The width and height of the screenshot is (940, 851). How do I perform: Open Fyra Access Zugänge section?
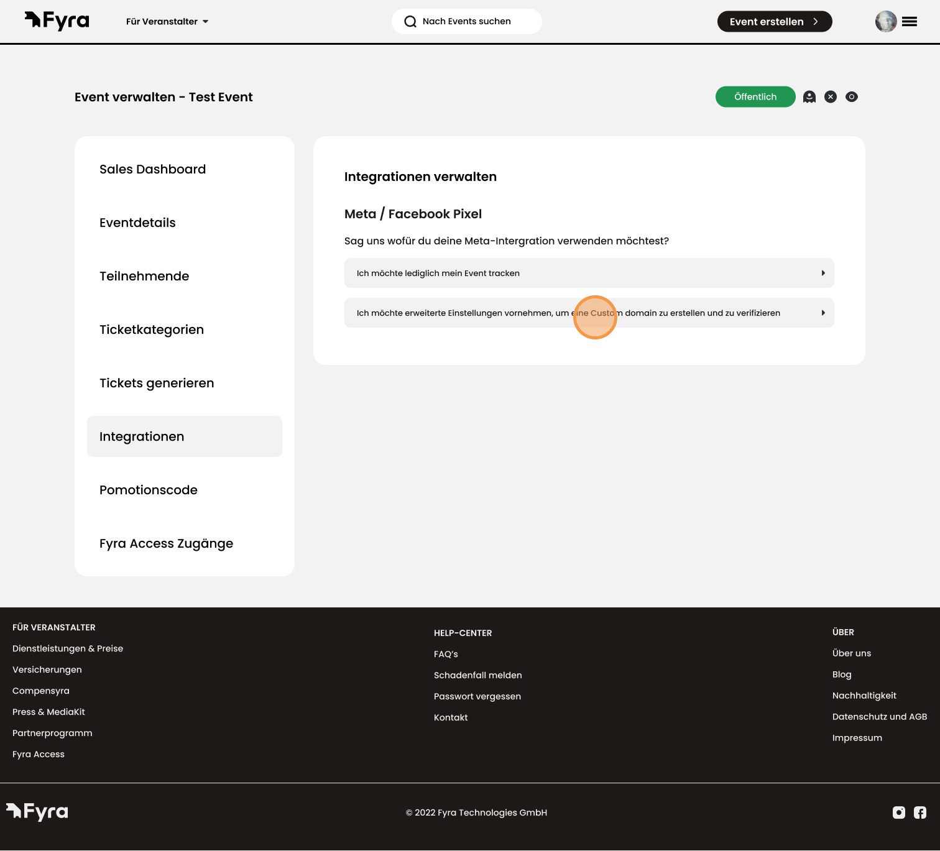pos(185,543)
